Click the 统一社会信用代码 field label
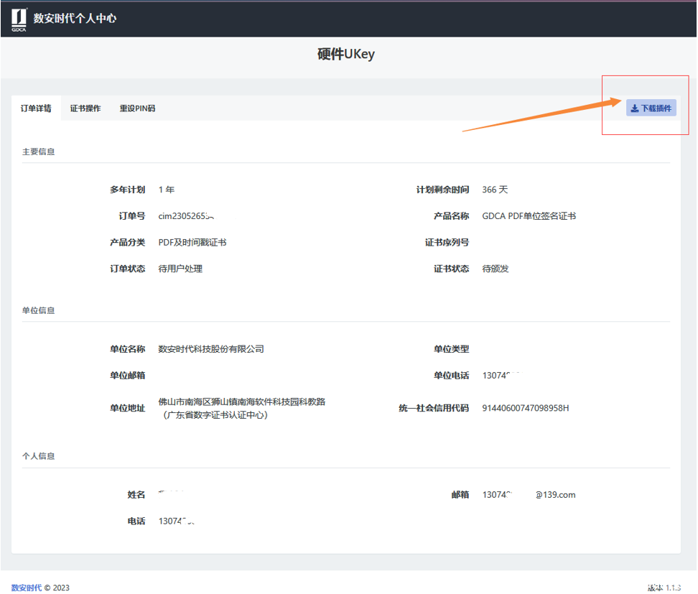Viewport: 698px width, 594px height. coord(434,408)
